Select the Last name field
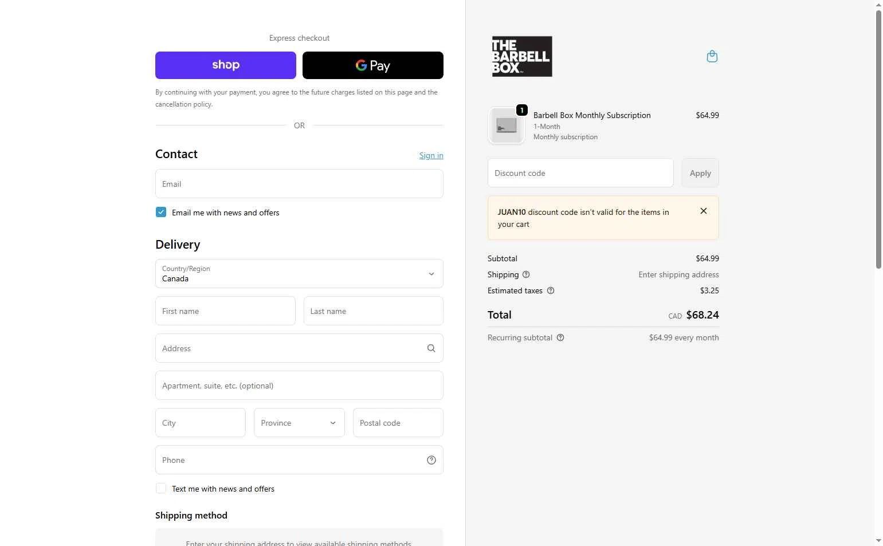Screen dimensions: 883x546 pyautogui.click(x=374, y=311)
